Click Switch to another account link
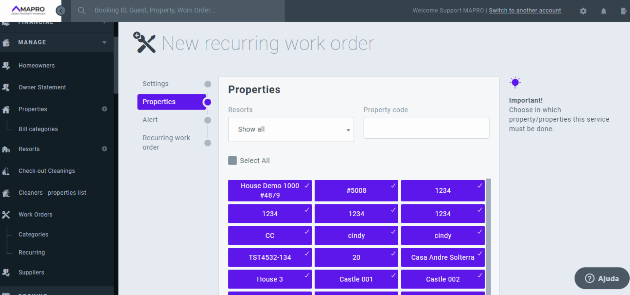This screenshot has height=295, width=630. tap(525, 10)
